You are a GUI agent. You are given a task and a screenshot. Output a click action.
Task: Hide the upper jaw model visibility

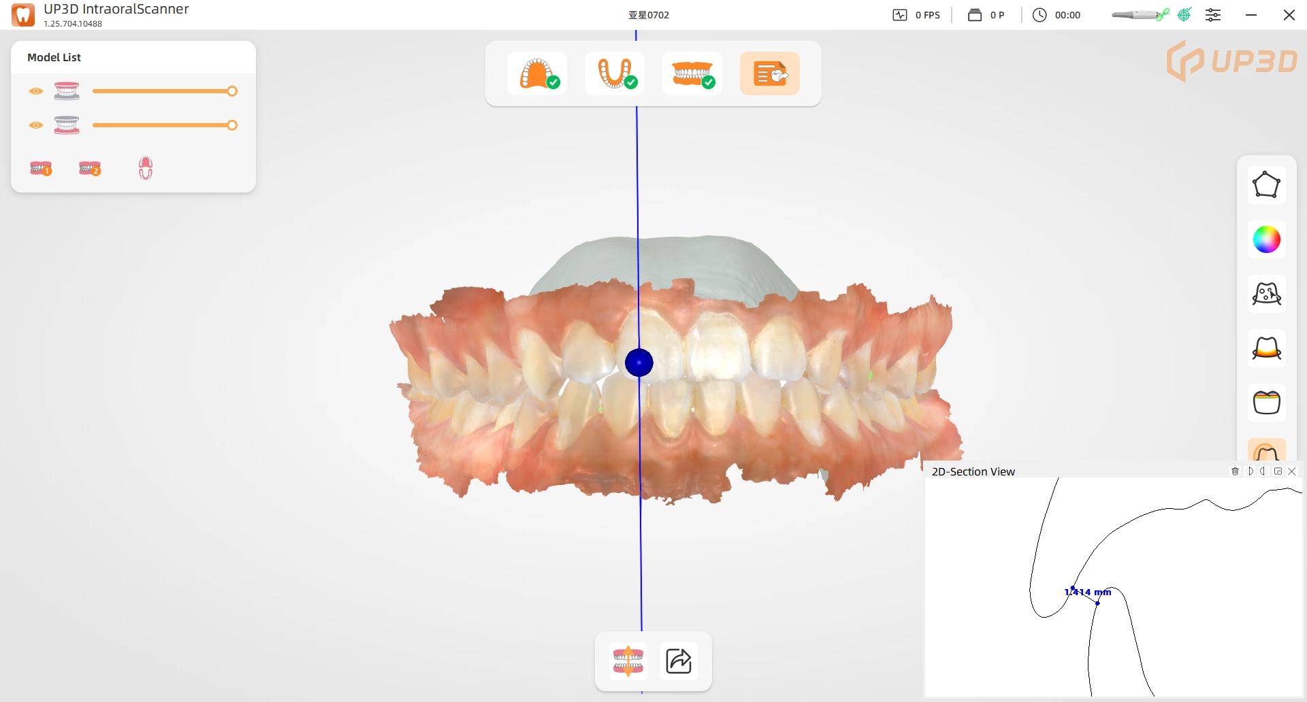pos(35,91)
